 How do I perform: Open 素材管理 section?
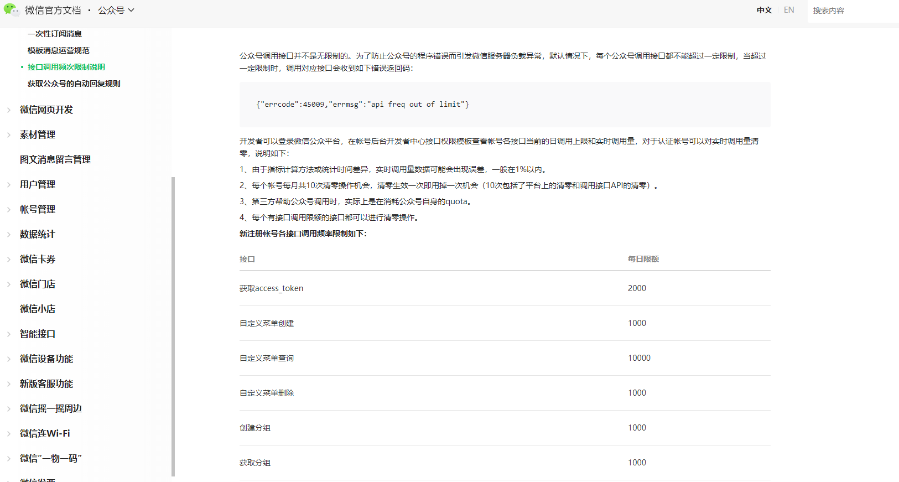point(38,134)
